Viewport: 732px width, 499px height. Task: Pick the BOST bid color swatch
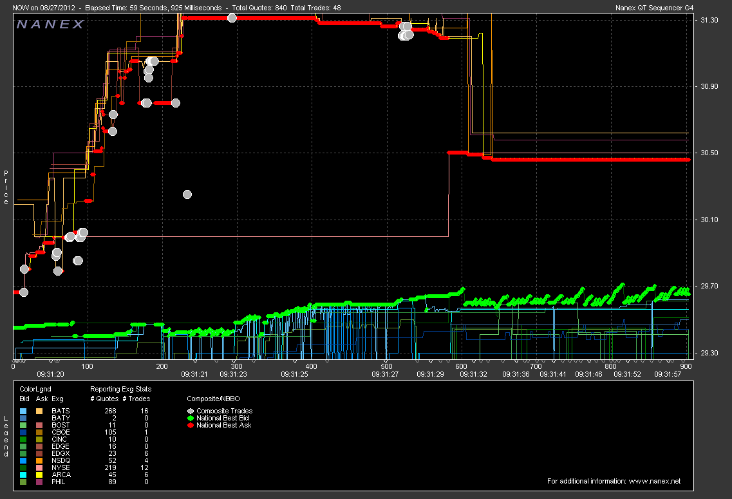[x=23, y=425]
